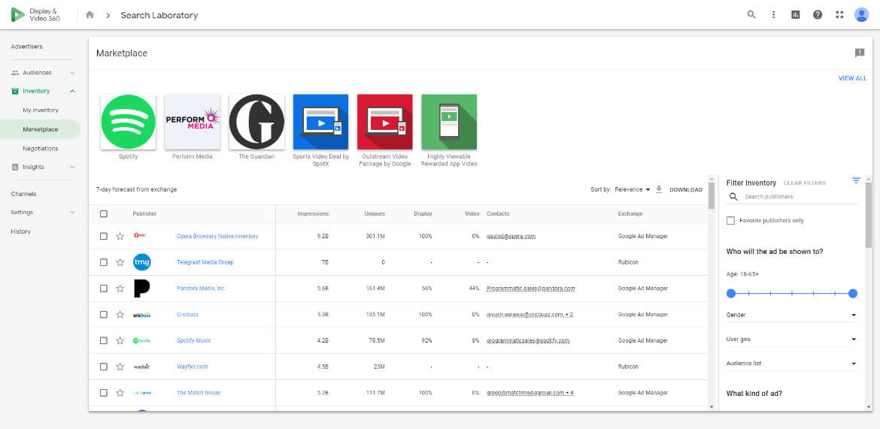
Task: Click the left handle of Age slider
Action: (x=731, y=293)
